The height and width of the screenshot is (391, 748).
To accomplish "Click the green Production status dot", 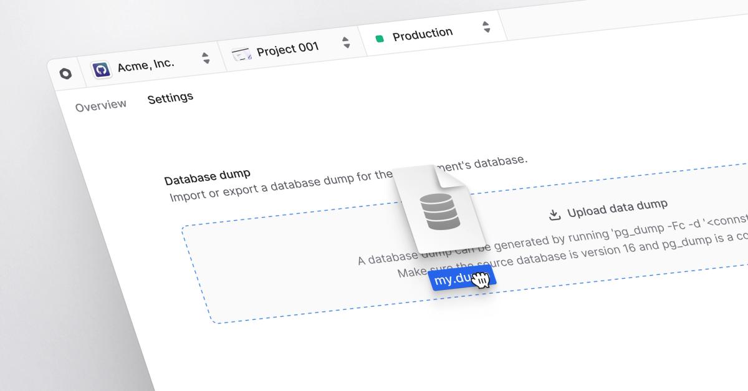I will (x=379, y=39).
